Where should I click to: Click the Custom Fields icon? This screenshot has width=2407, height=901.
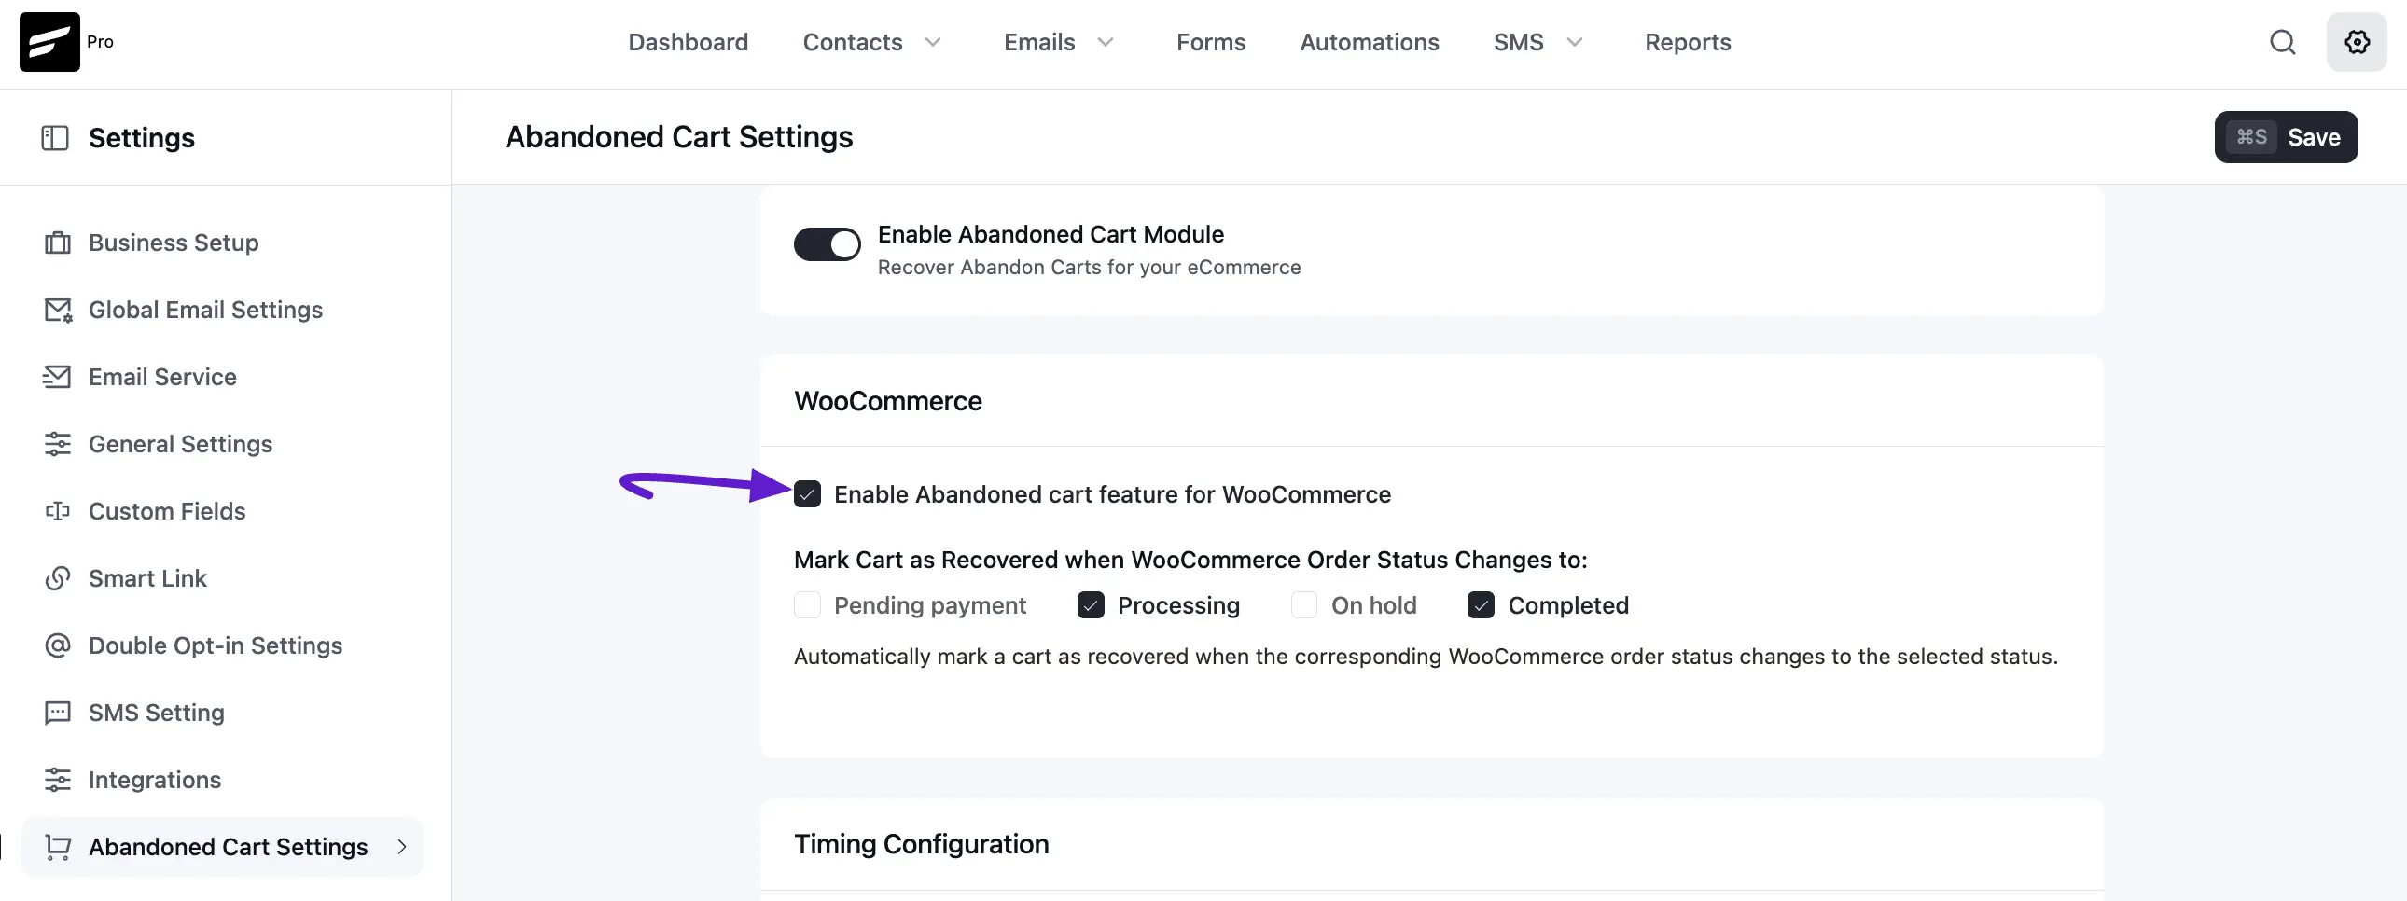point(58,512)
